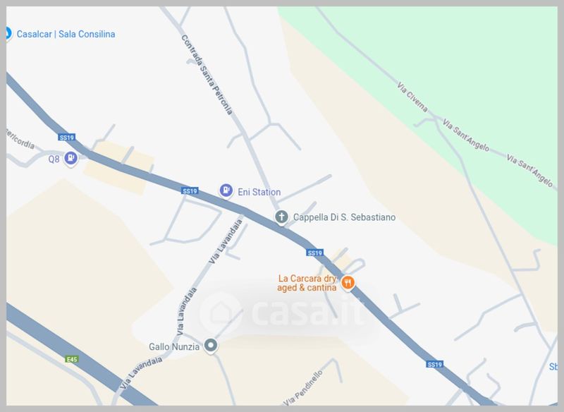Click the Contrada Santa Petronia street label

(207, 75)
